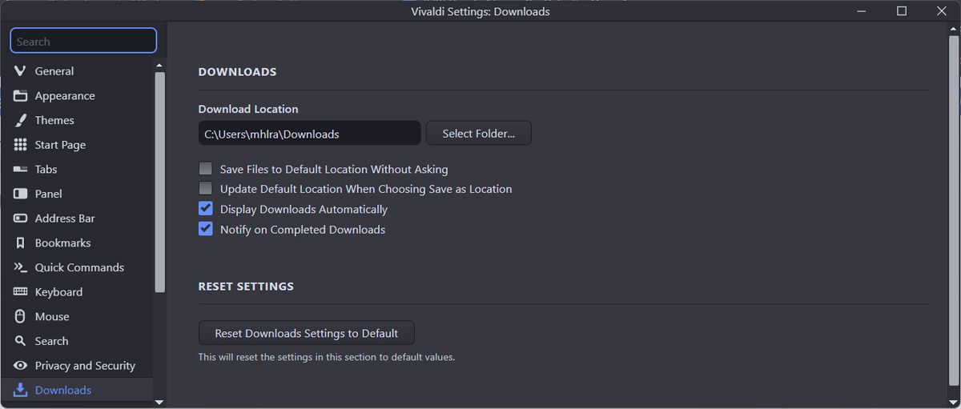This screenshot has height=409, width=961.
Task: Click the Privacy and Security eye icon
Action: [21, 366]
